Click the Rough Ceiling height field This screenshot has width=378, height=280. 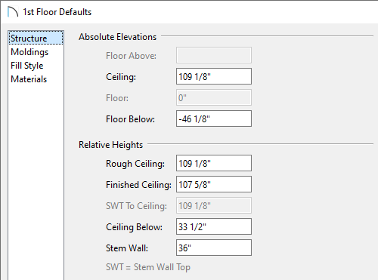click(214, 163)
